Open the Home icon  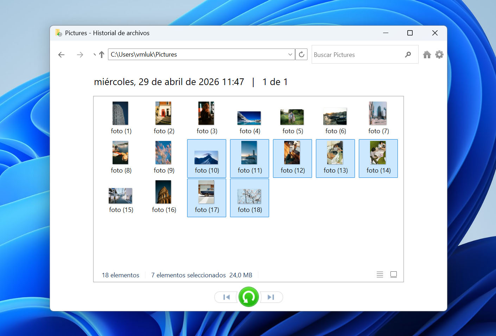427,54
